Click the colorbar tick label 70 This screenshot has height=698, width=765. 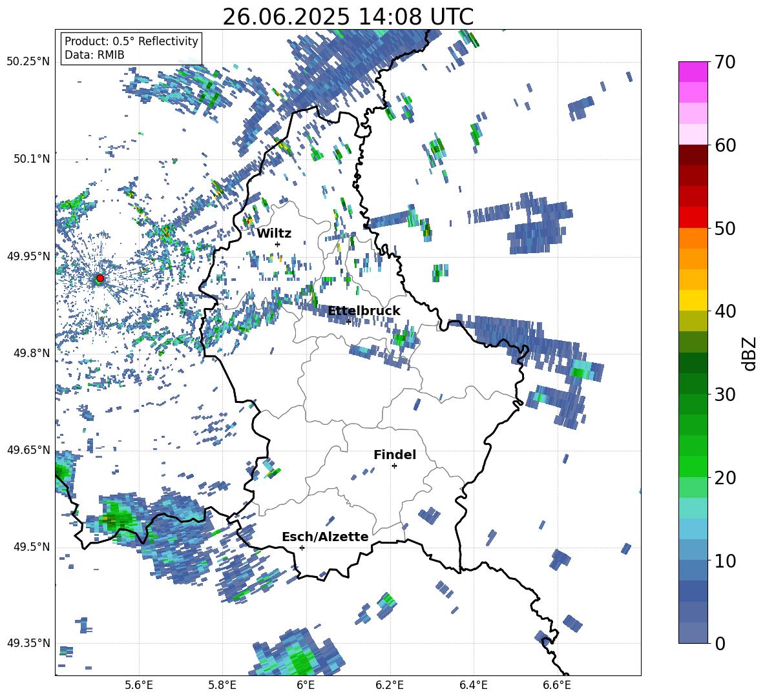[x=725, y=62]
